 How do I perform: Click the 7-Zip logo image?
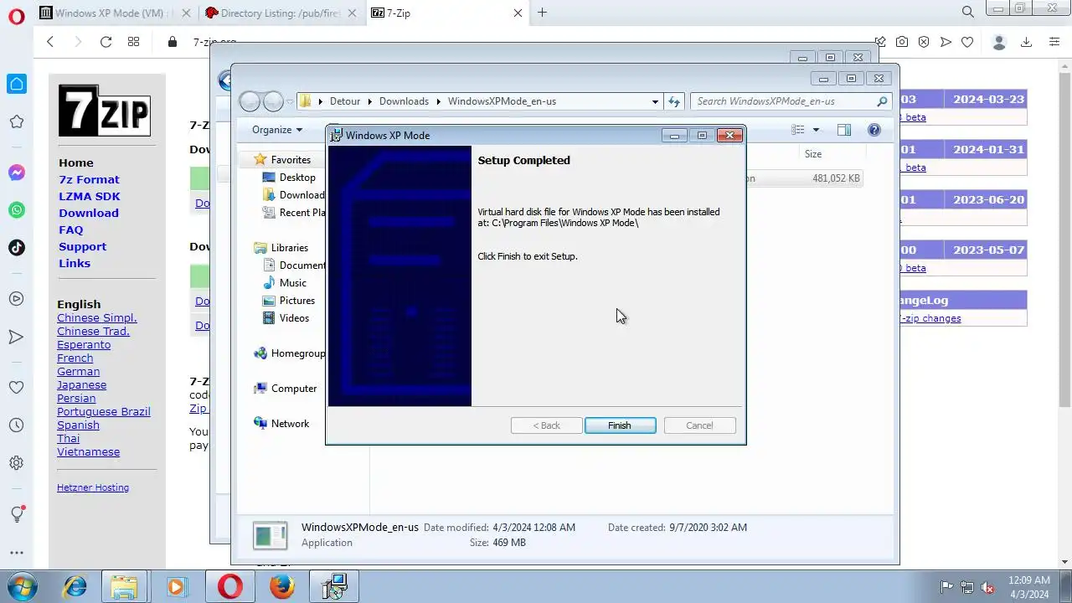(x=104, y=111)
